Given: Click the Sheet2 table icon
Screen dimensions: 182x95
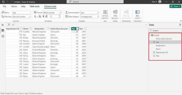Looking at the screenshot, I should click(152, 35).
